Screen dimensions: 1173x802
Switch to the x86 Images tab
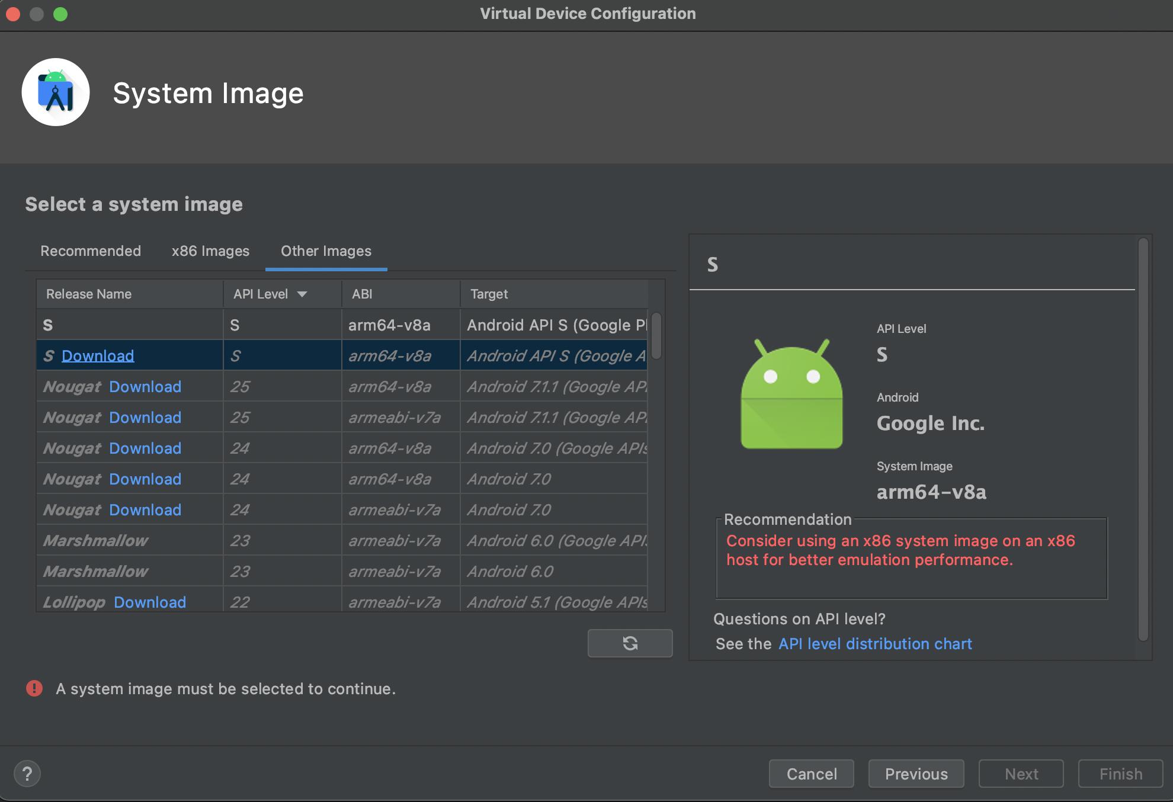tap(210, 251)
